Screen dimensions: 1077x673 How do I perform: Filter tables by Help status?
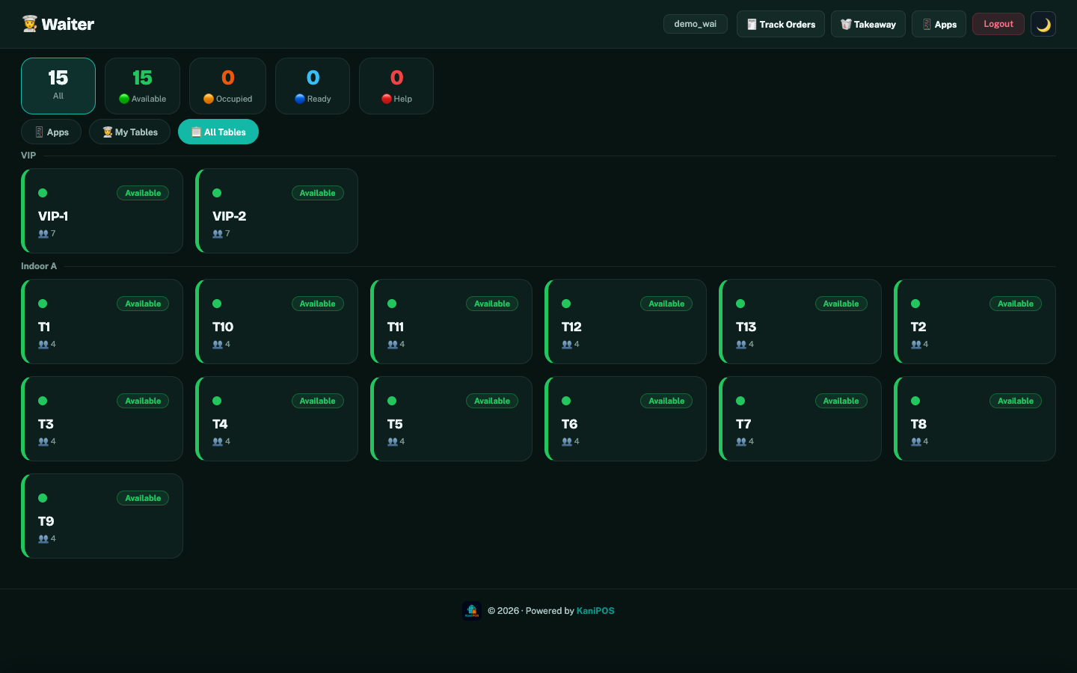(x=396, y=86)
